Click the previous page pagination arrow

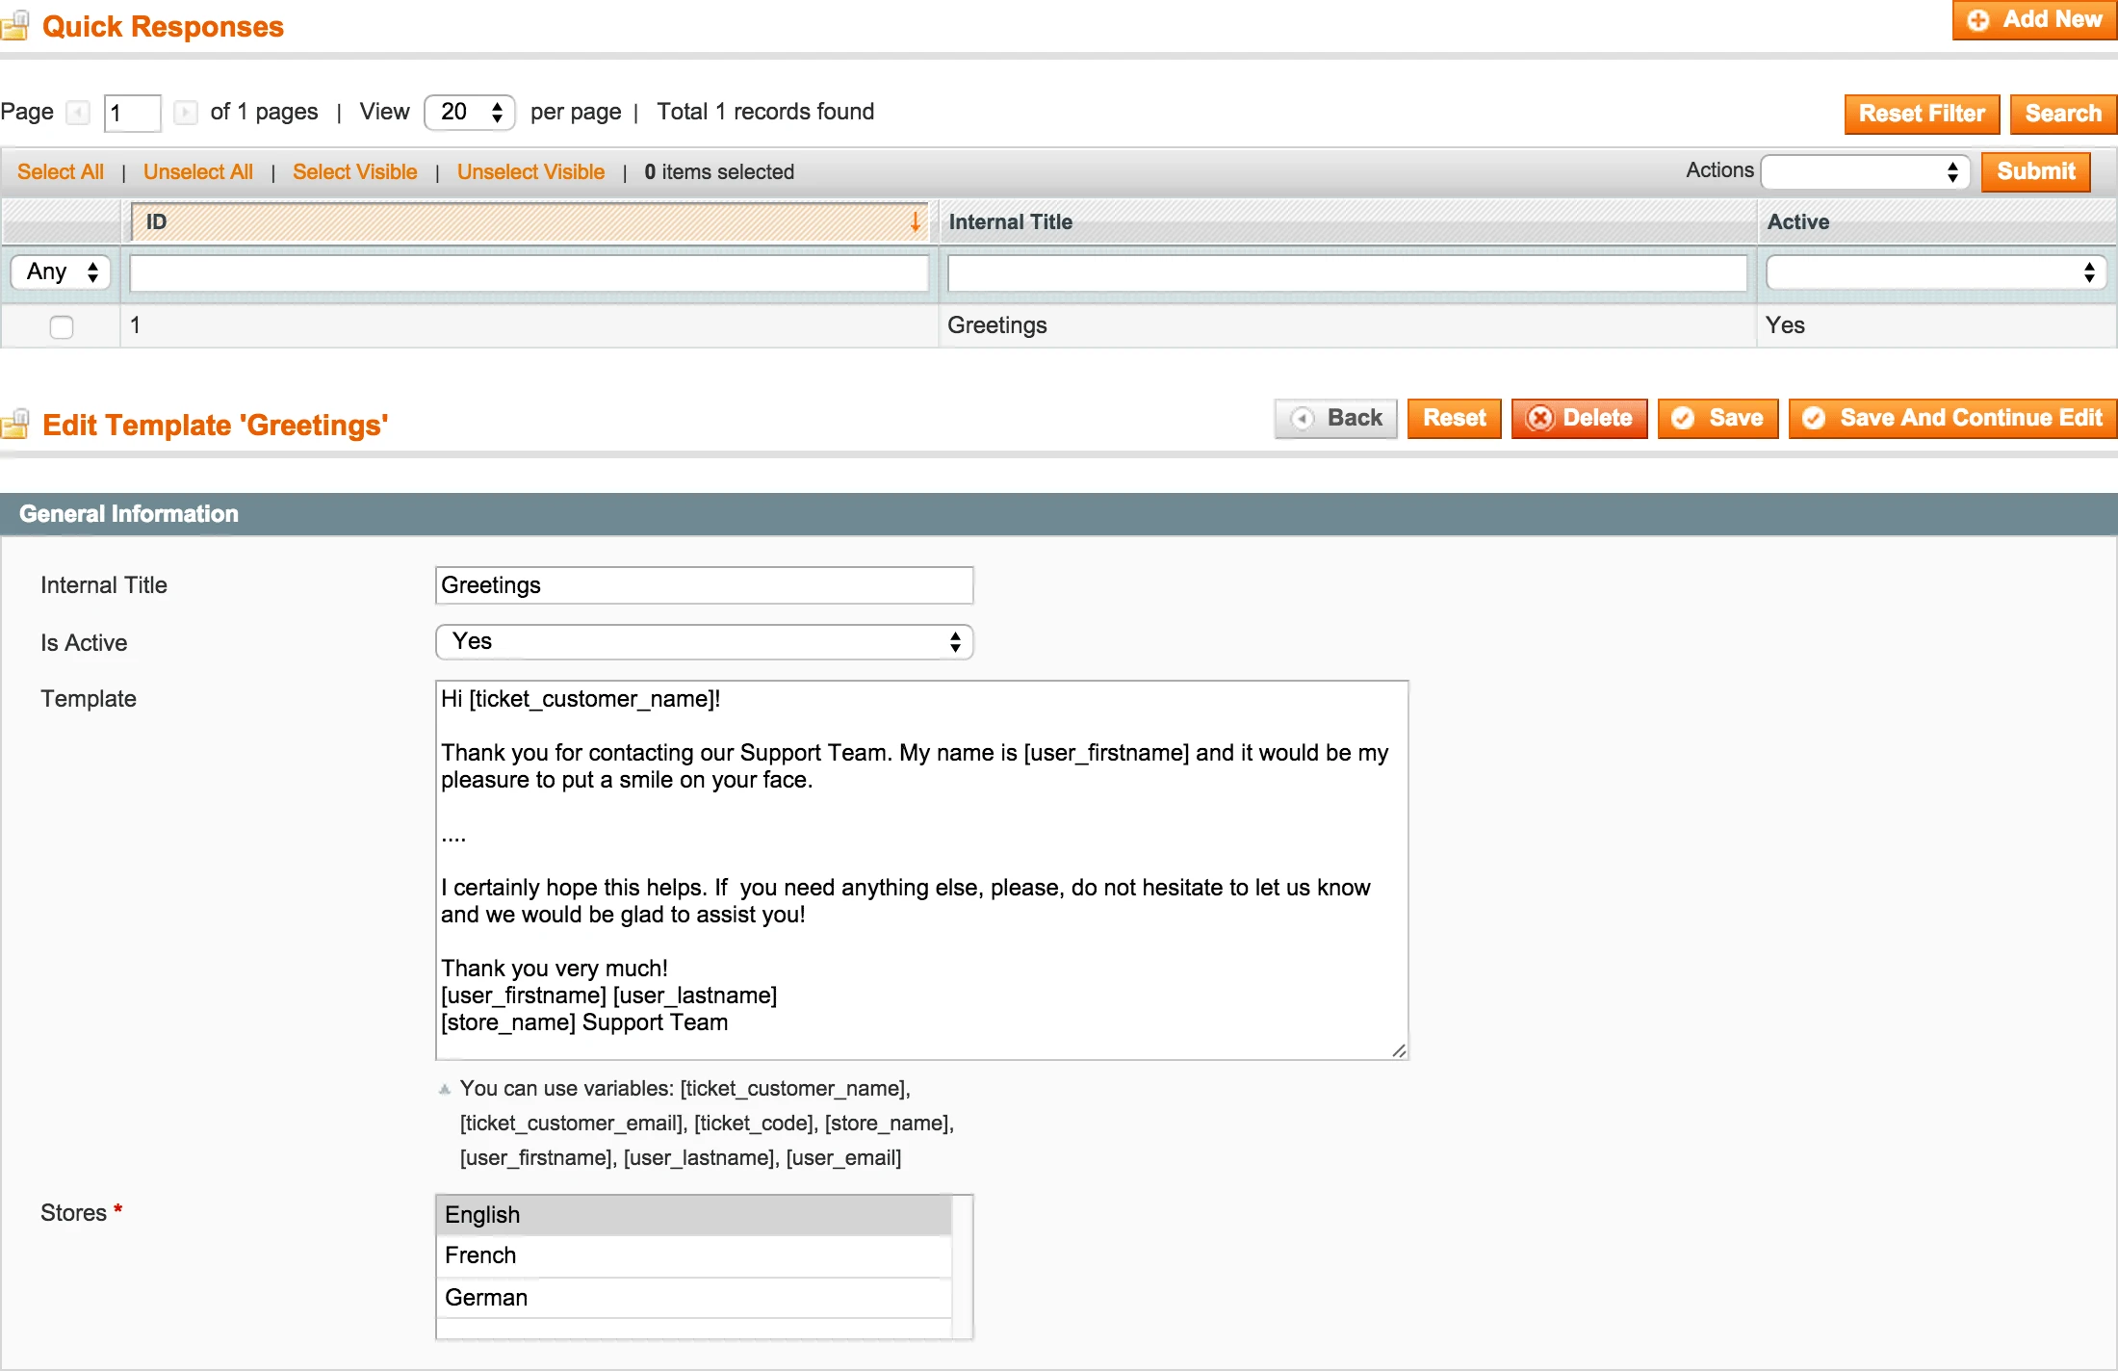(77, 113)
